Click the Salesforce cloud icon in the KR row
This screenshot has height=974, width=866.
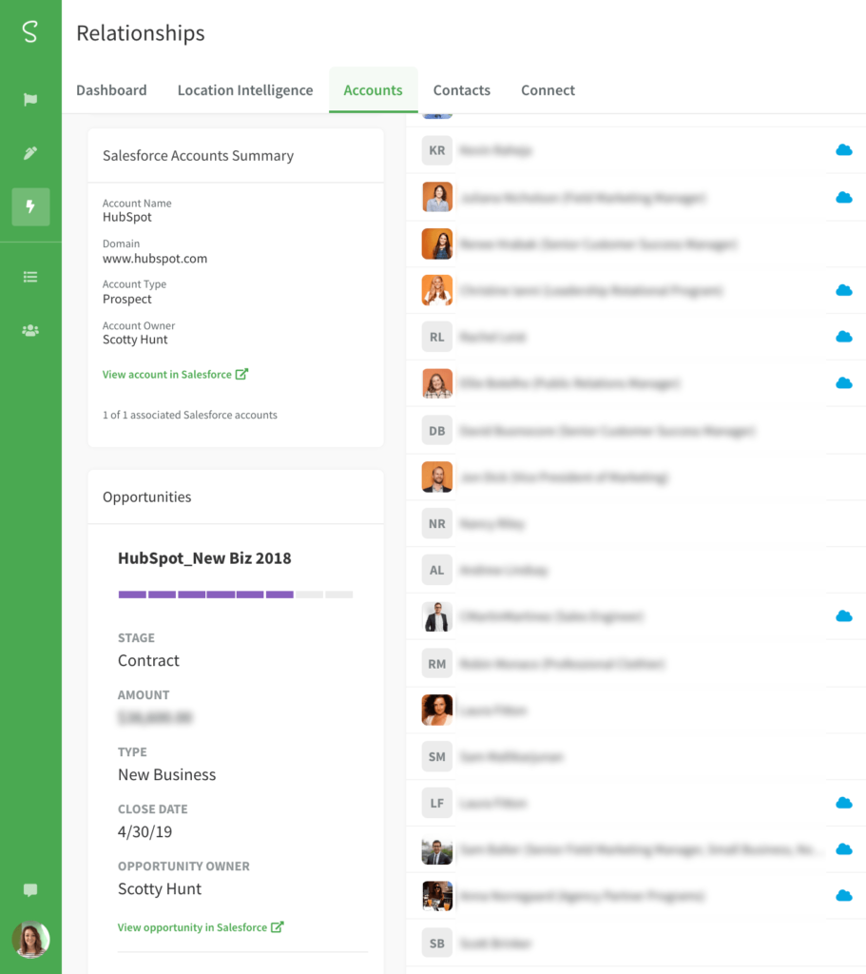pyautogui.click(x=843, y=150)
